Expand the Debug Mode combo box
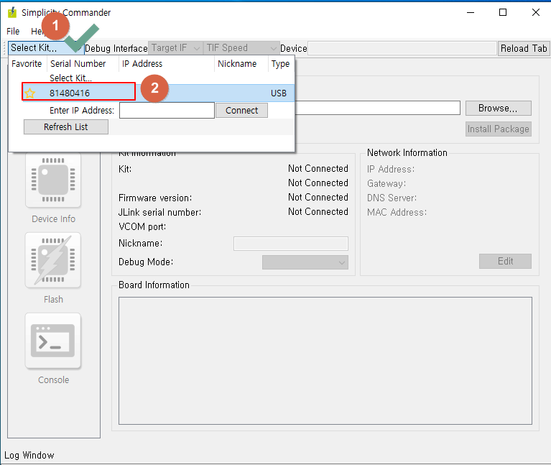Screen dimensions: 551x465 pos(305,262)
